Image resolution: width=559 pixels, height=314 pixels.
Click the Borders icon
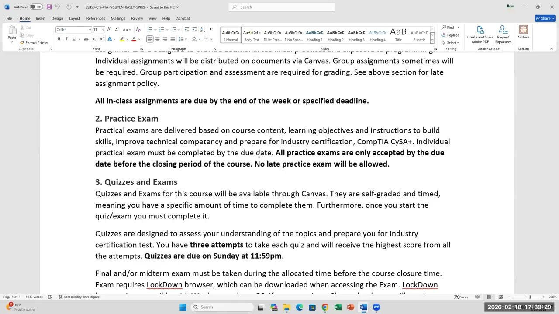(206, 39)
